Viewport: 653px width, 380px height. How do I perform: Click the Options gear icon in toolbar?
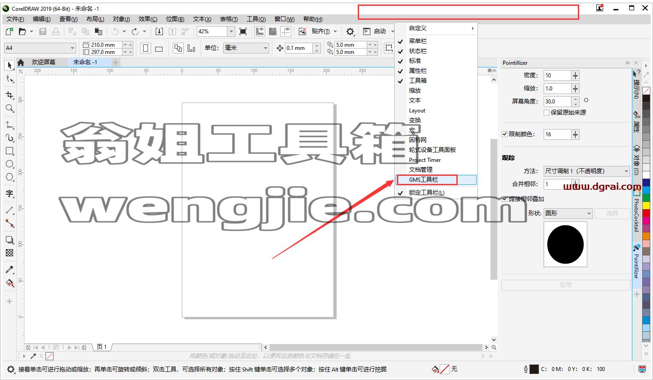(x=350, y=31)
